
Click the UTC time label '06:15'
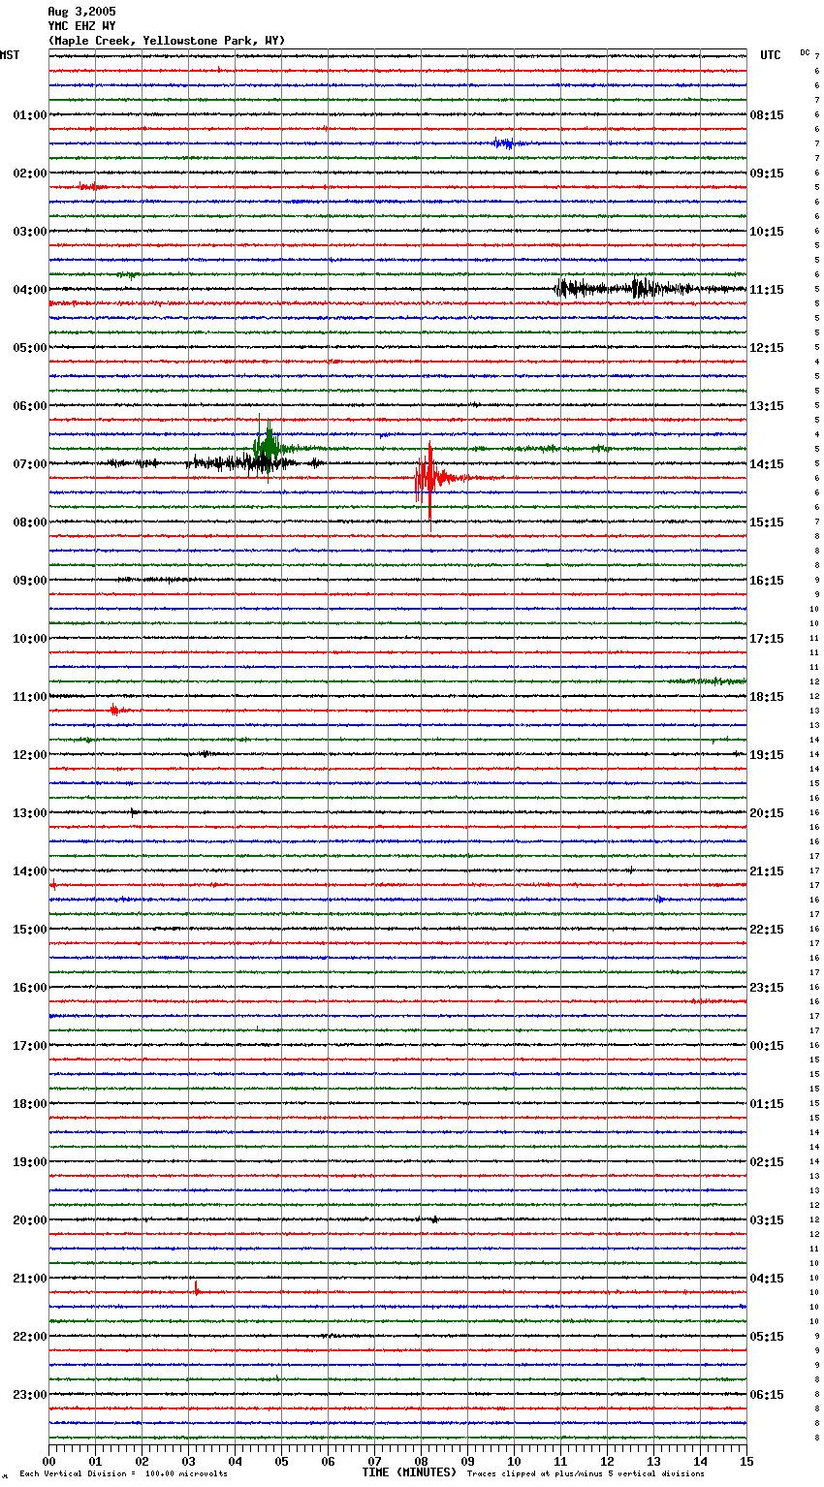click(x=767, y=1395)
